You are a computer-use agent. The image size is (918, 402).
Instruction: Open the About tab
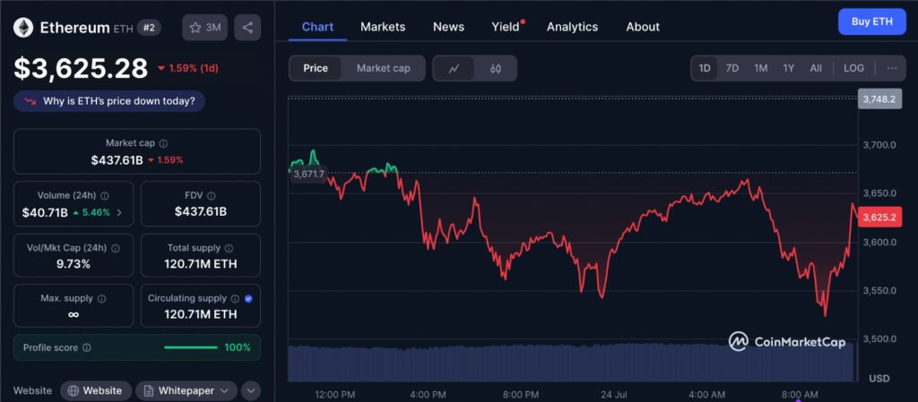pyautogui.click(x=643, y=27)
